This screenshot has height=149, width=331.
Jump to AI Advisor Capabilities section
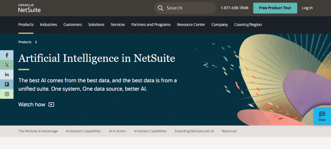pos(150,131)
